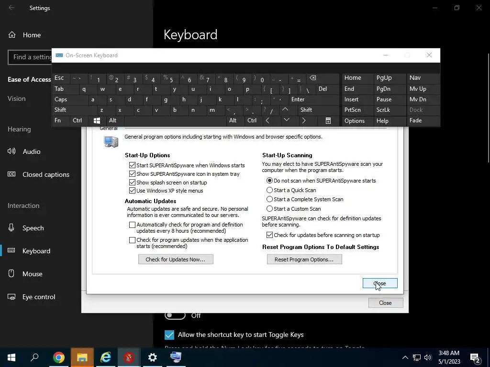Click the lower Close button of outer dialog
Image resolution: width=490 pixels, height=367 pixels.
[386, 302]
